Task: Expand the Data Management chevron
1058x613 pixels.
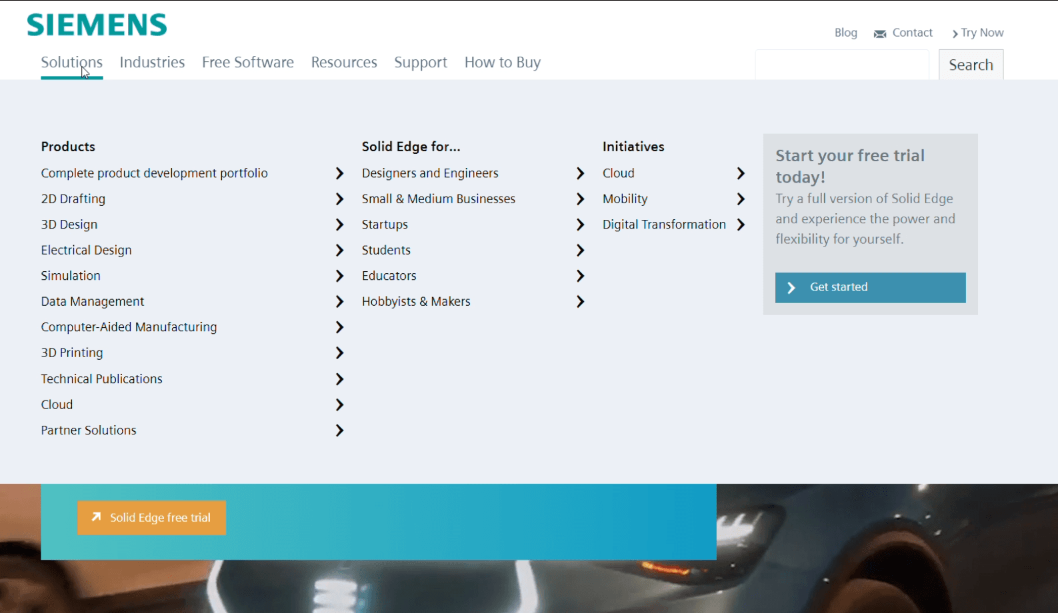Action: (x=339, y=302)
